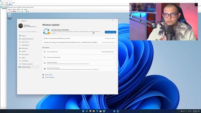
Task: Click the Windows Start button on taskbar
Action: click(83, 111)
